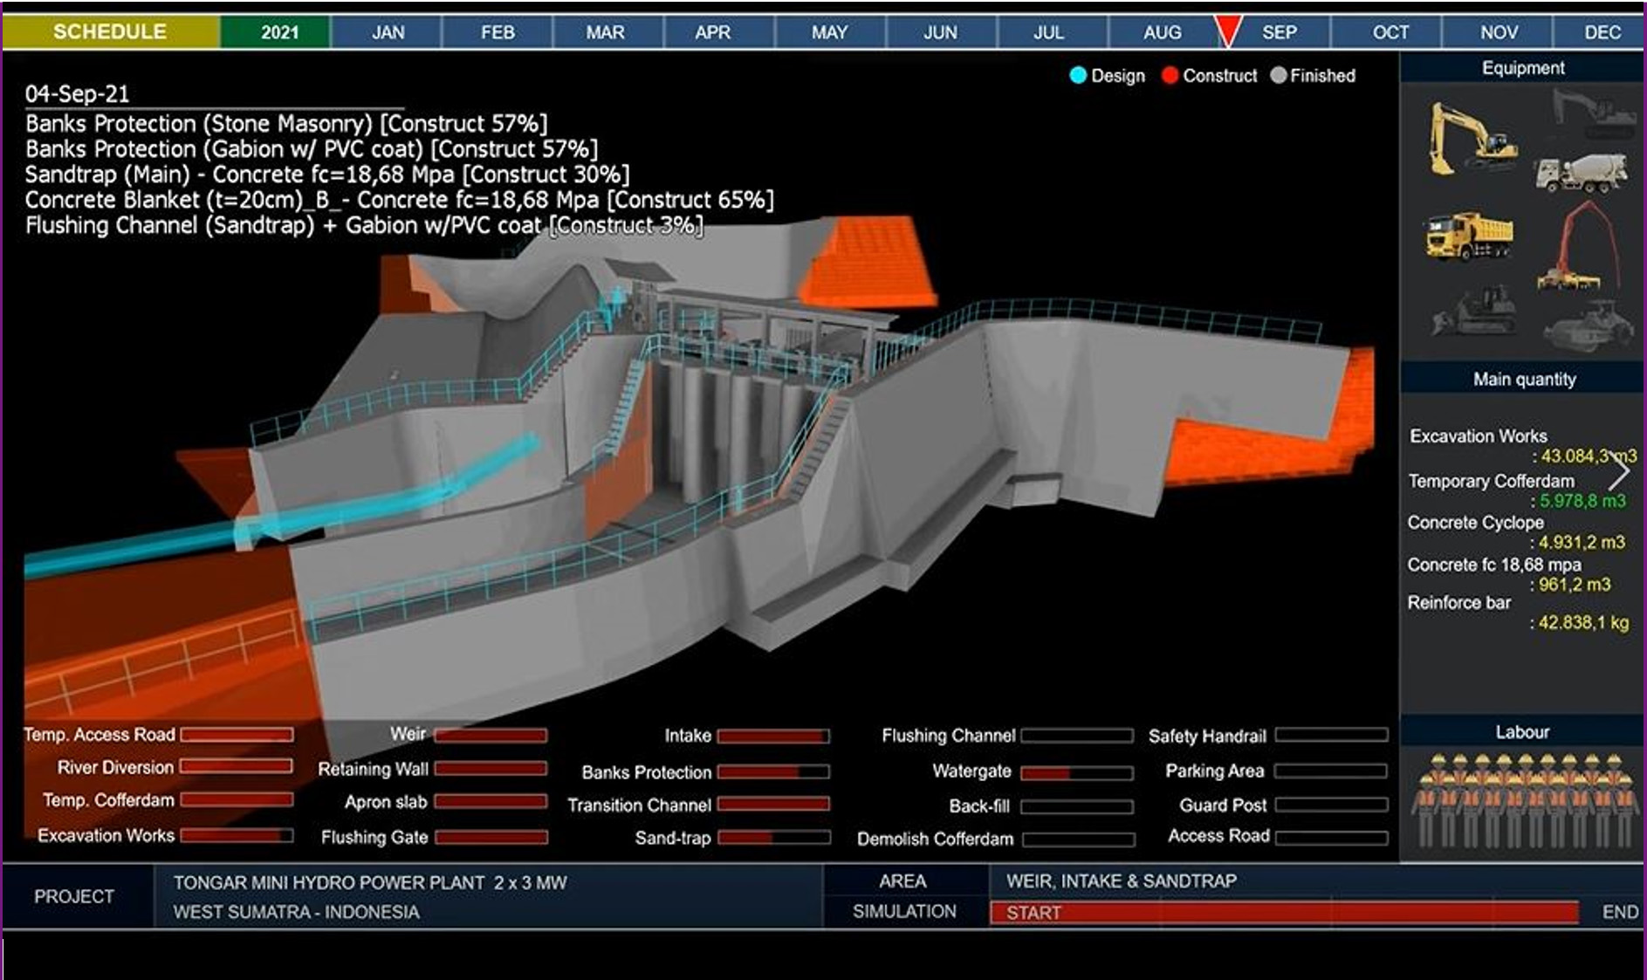Image resolution: width=1647 pixels, height=980 pixels.
Task: Open the 2021 year selector
Action: [278, 32]
